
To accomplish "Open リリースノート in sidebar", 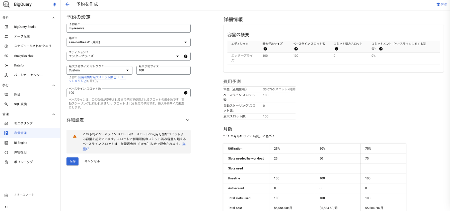I will coord(30,195).
